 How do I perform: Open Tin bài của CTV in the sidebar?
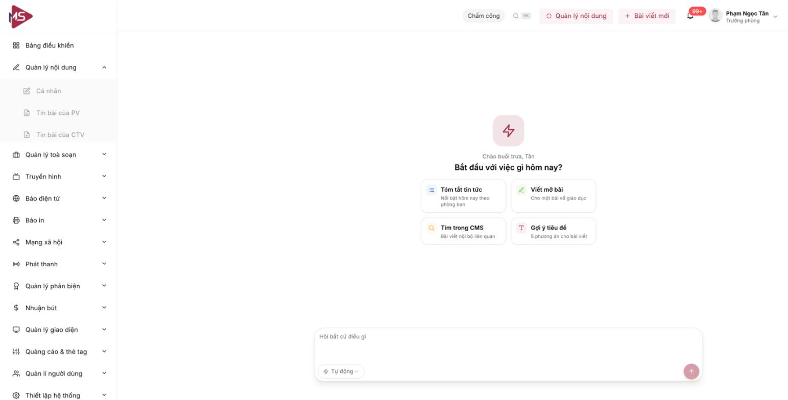(x=58, y=135)
